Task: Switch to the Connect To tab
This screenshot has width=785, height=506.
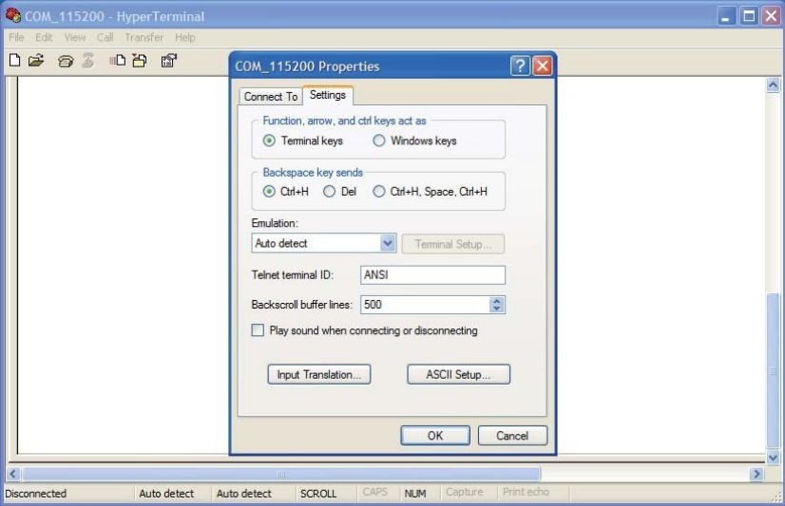Action: pos(271,97)
